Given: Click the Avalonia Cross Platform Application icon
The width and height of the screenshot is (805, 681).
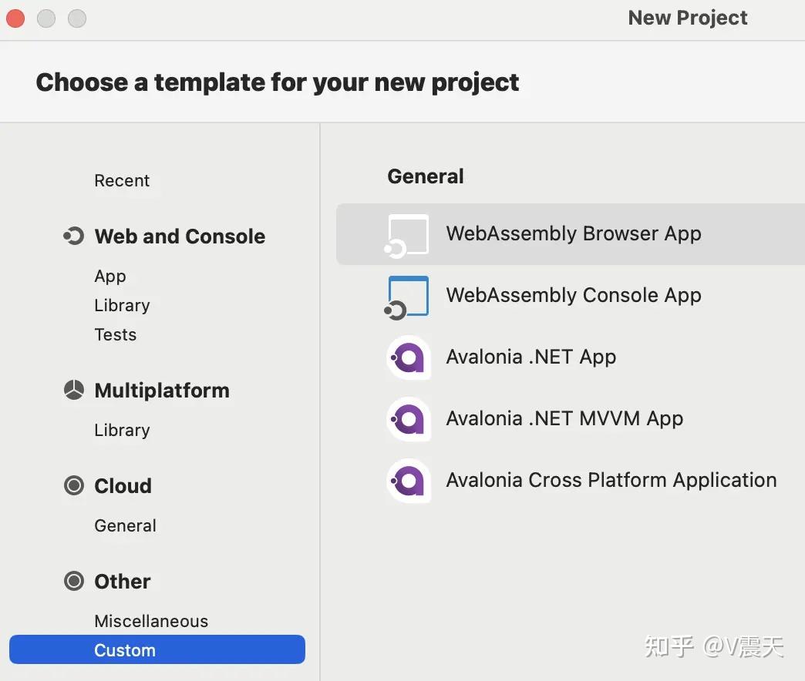Looking at the screenshot, I should click(408, 481).
